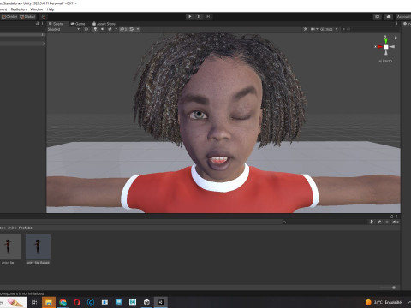Viewport: 411px width, 308px height.
Task: Open the Window menu
Action: pos(36,9)
